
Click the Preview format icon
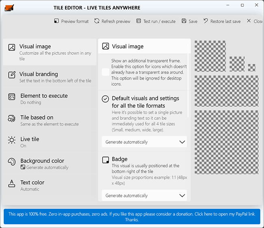click(x=56, y=21)
